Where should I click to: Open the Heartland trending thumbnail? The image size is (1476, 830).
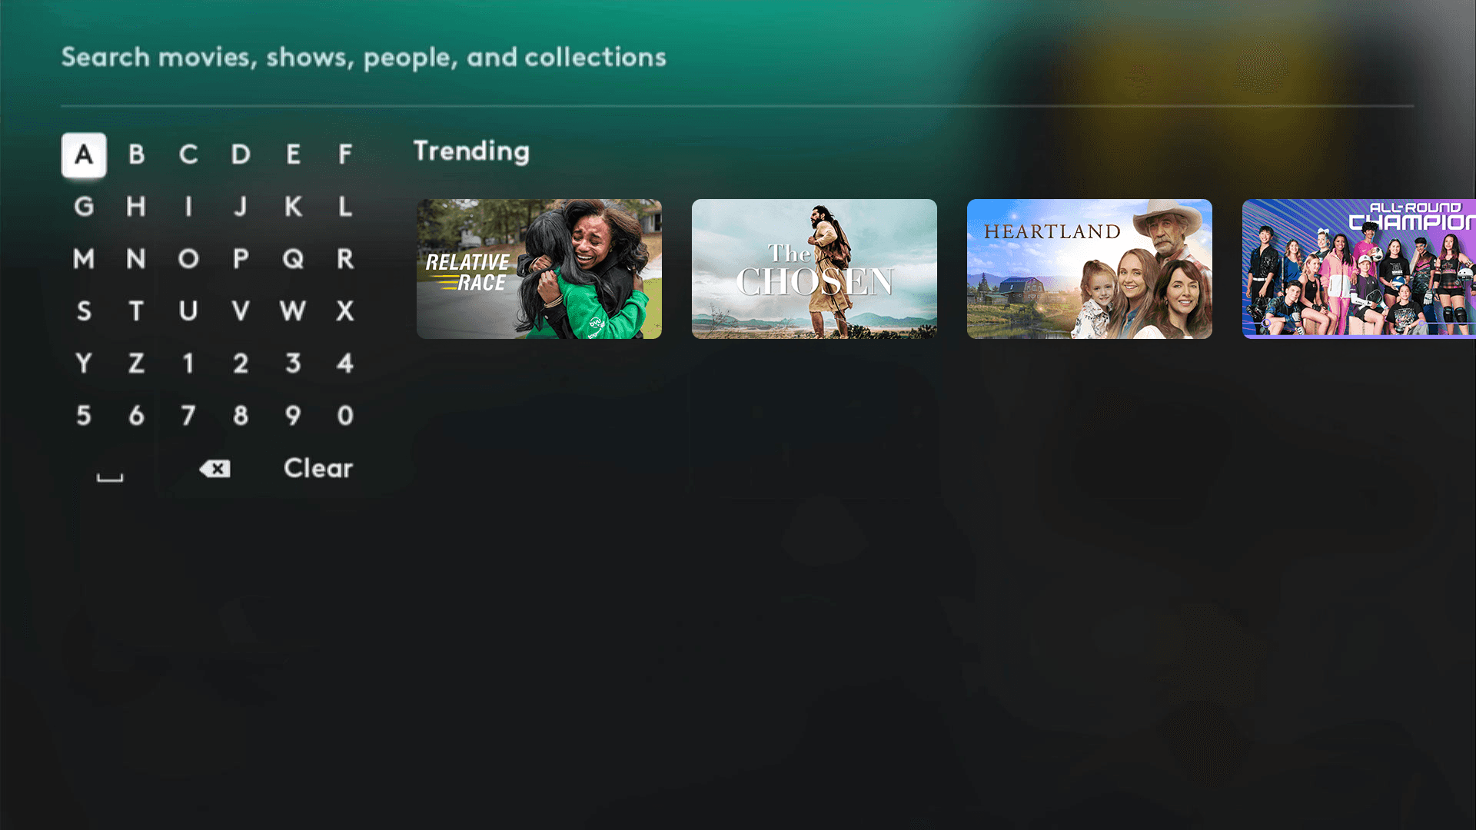click(x=1089, y=269)
